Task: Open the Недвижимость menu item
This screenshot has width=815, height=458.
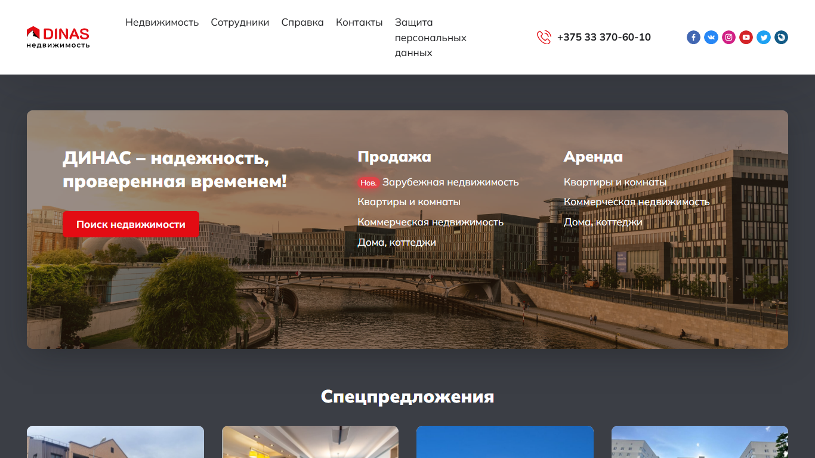Action: 162,22
